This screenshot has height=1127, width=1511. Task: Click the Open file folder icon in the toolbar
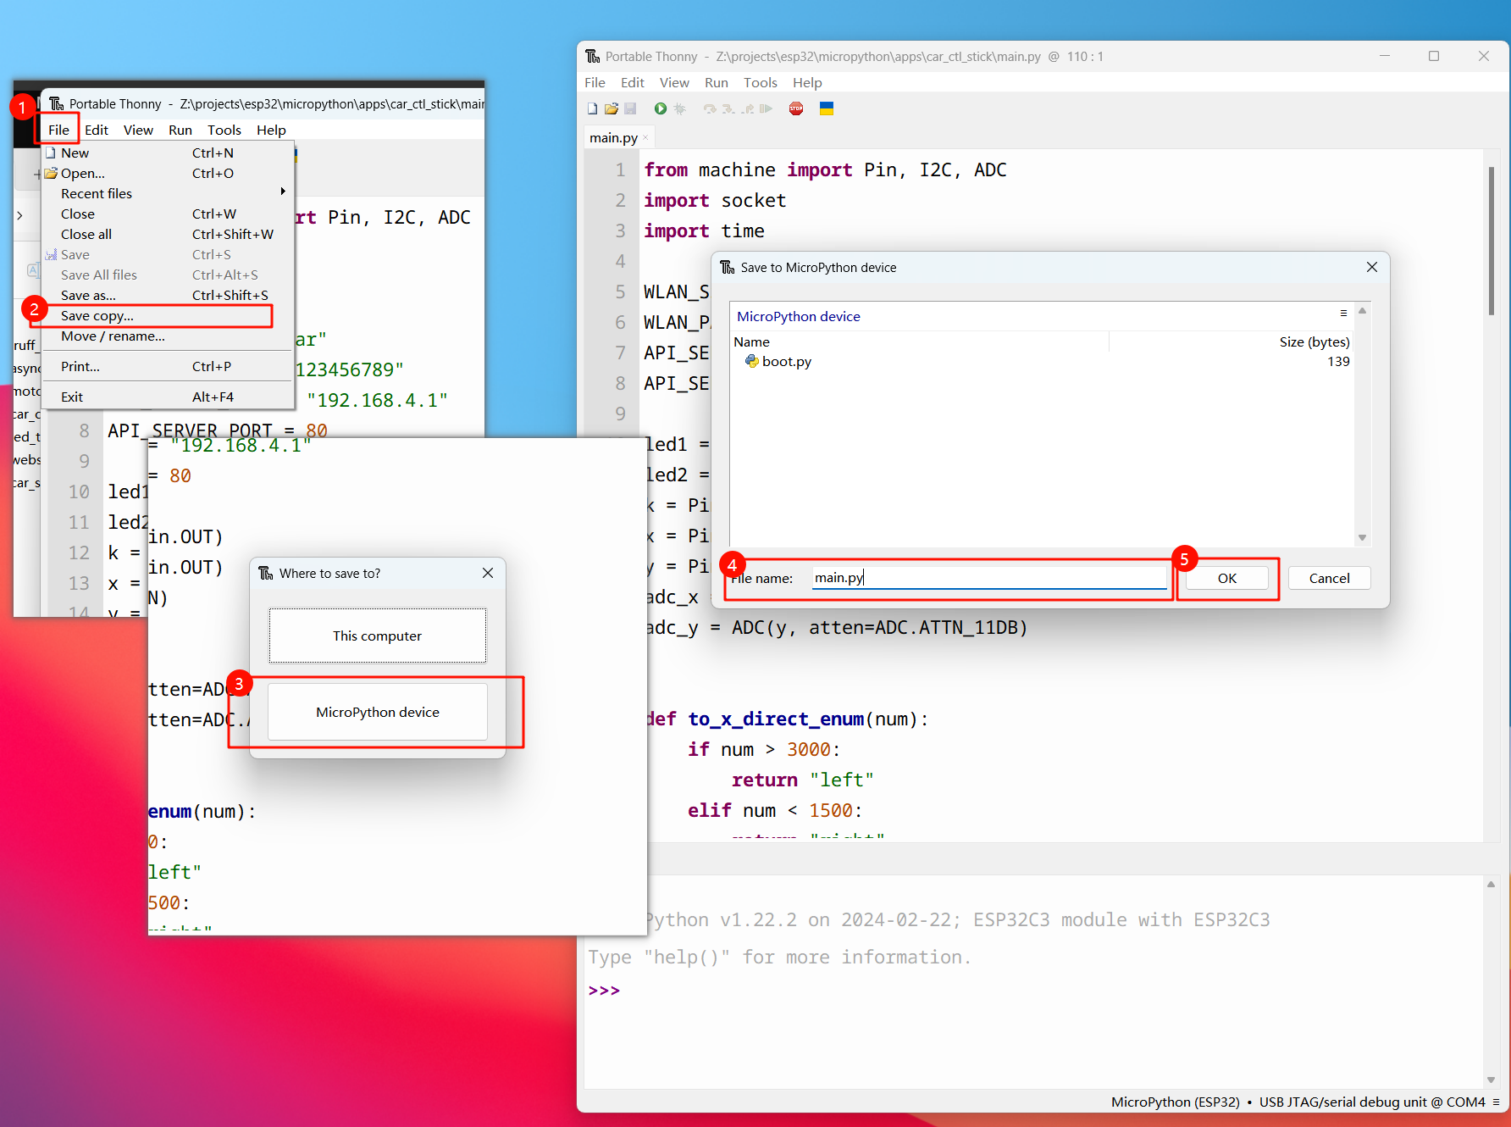pyautogui.click(x=611, y=108)
